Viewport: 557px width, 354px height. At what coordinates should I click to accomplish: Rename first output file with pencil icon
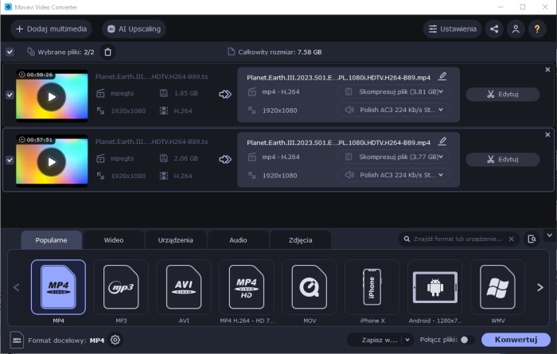pyautogui.click(x=442, y=76)
